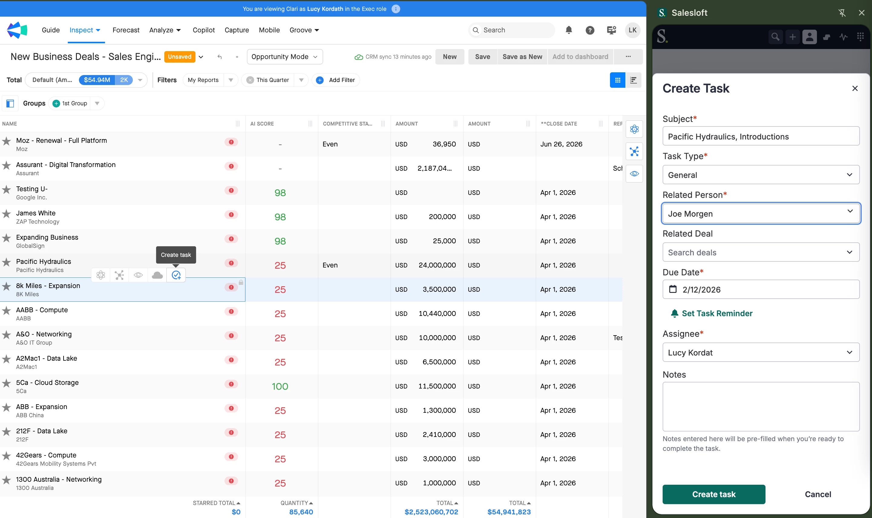Click the cloud icon in row hover toolbar

coord(157,275)
